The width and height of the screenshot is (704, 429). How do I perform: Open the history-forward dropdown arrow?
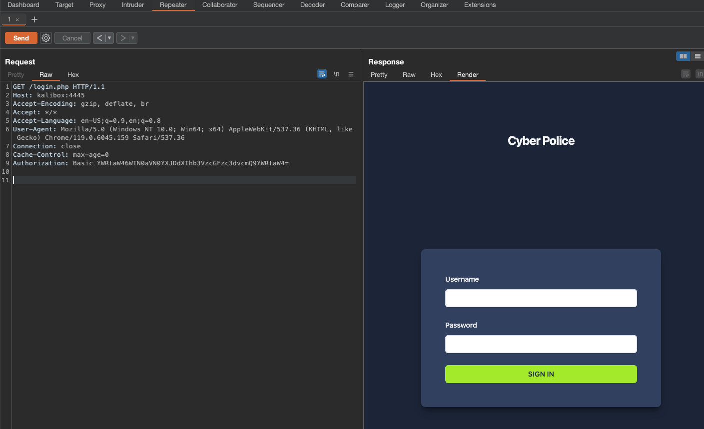tap(133, 38)
